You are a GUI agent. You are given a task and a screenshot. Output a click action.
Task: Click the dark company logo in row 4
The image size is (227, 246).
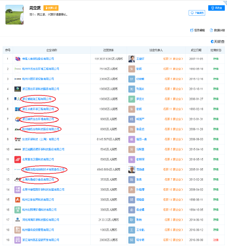point(17,89)
